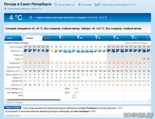Click the help question mark icon
Viewport: 155px width, 119px height.
(x=148, y=38)
